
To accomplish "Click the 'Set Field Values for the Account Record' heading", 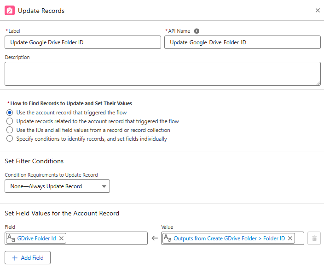I will click(62, 213).
